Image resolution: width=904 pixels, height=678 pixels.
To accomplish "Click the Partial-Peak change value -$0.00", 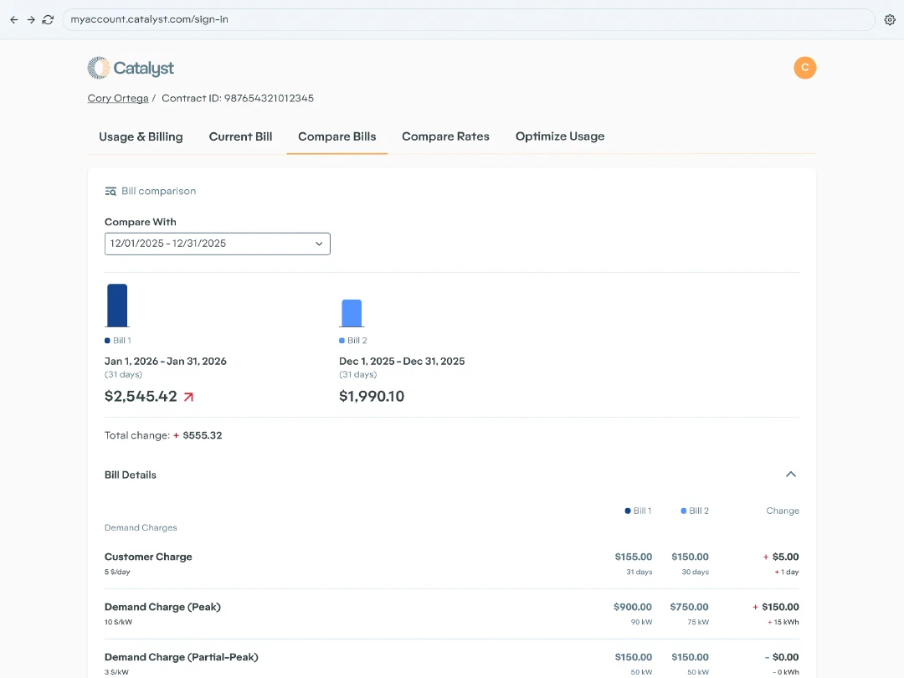I will 782,657.
